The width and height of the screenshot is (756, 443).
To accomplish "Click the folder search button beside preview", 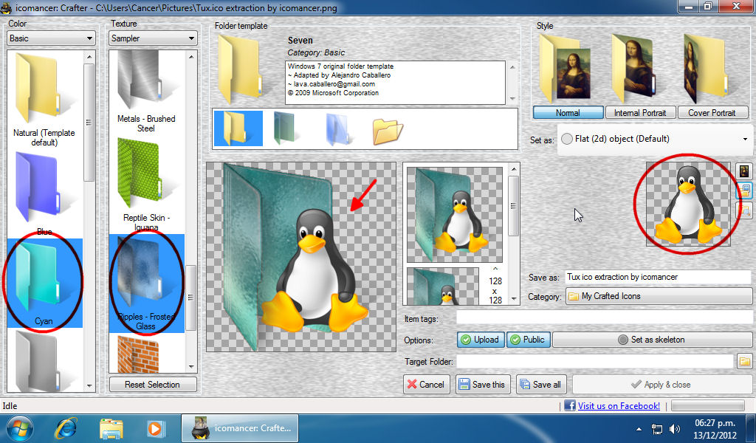I will 744,210.
